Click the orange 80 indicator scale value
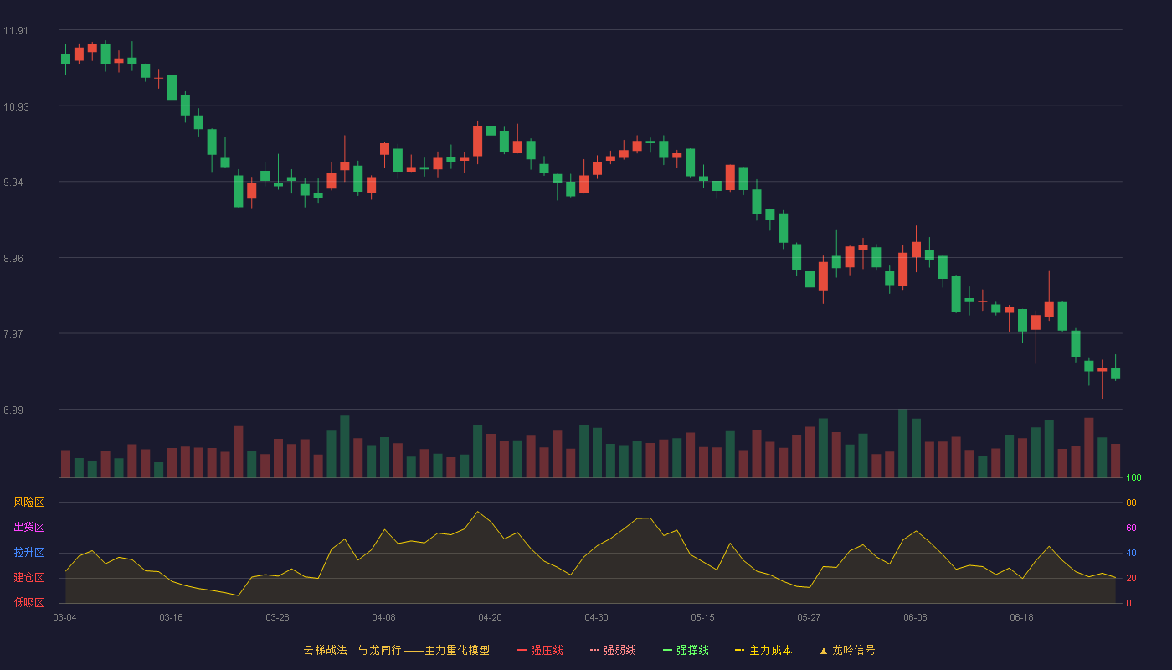 click(x=1131, y=502)
